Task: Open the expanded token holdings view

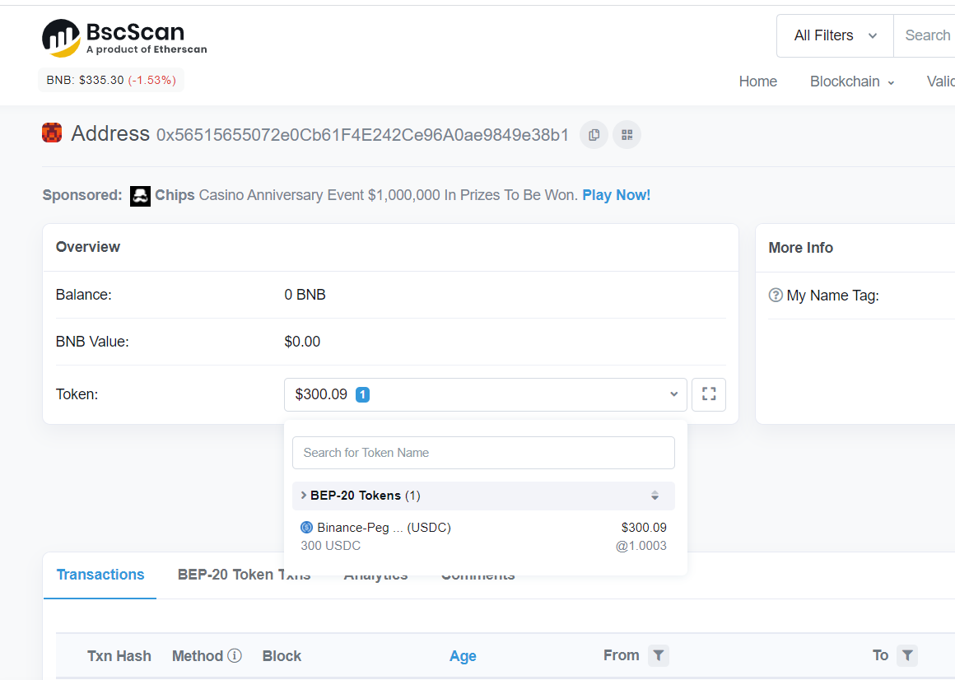Action: click(x=708, y=394)
